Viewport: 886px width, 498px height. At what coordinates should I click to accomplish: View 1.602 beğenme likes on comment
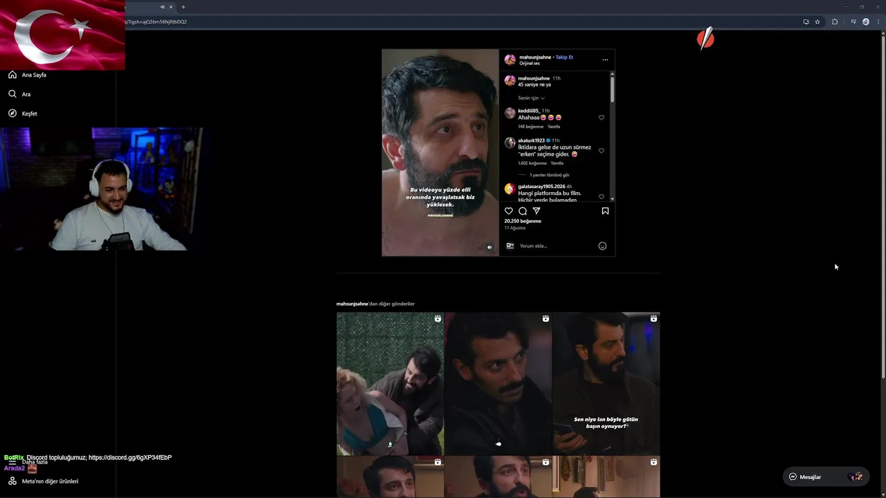click(532, 163)
